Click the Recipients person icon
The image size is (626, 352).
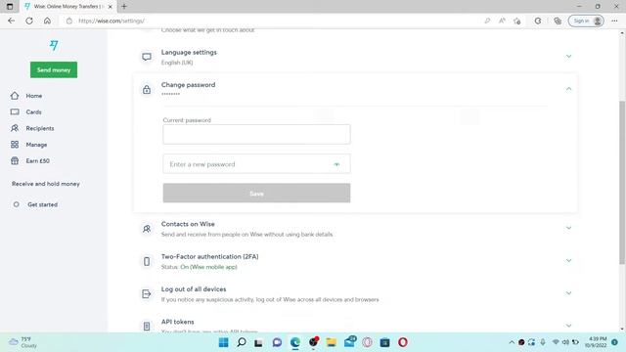[x=15, y=128]
